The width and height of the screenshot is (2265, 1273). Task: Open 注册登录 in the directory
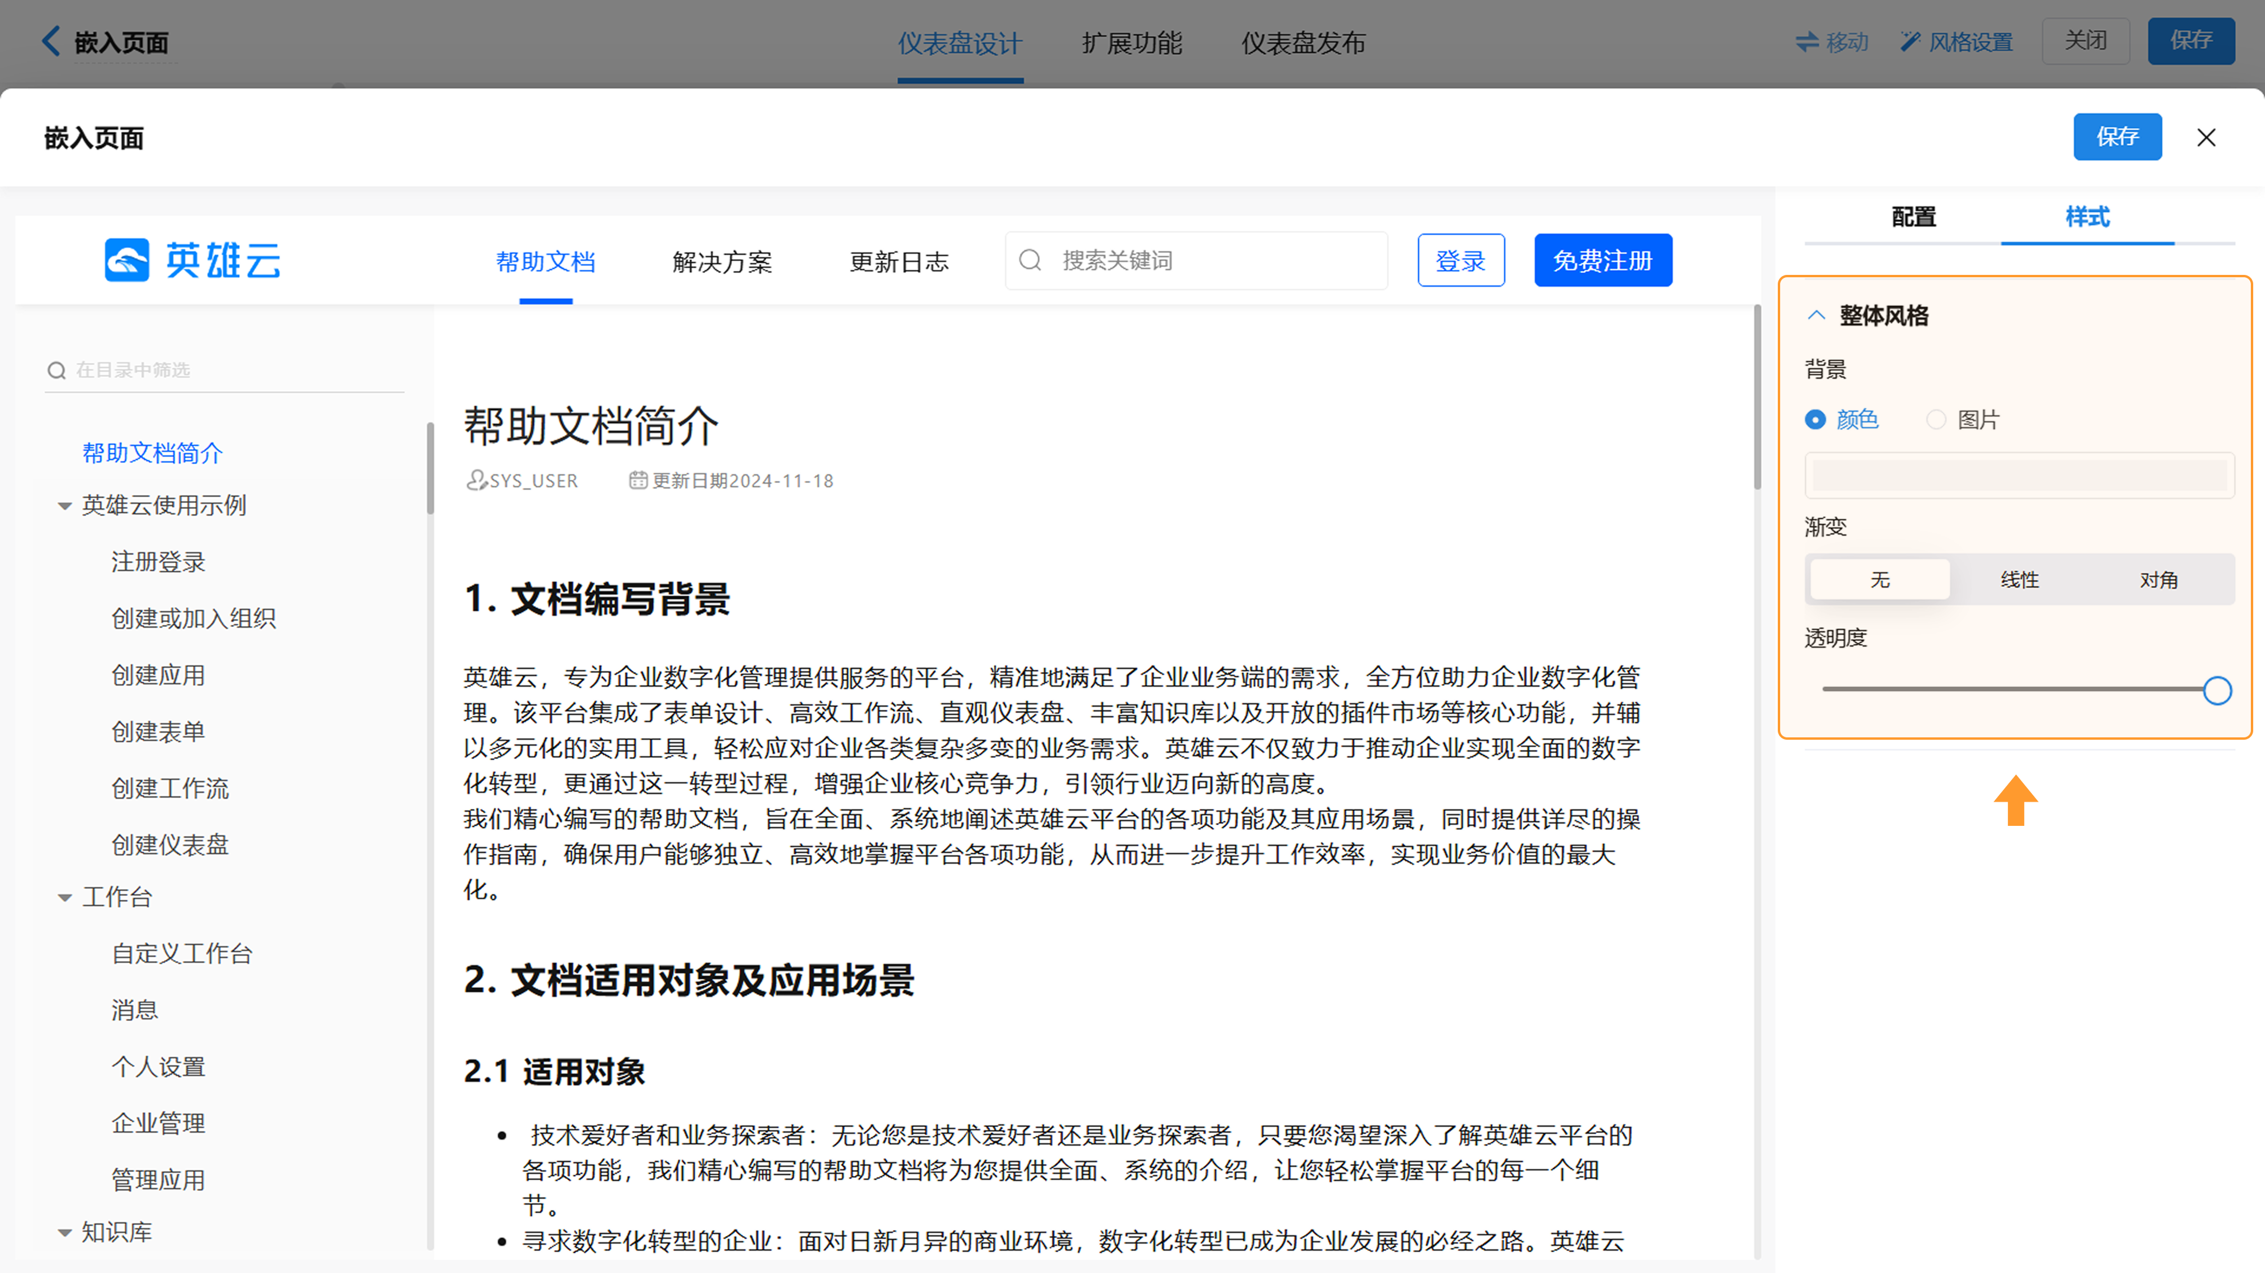[x=158, y=562]
